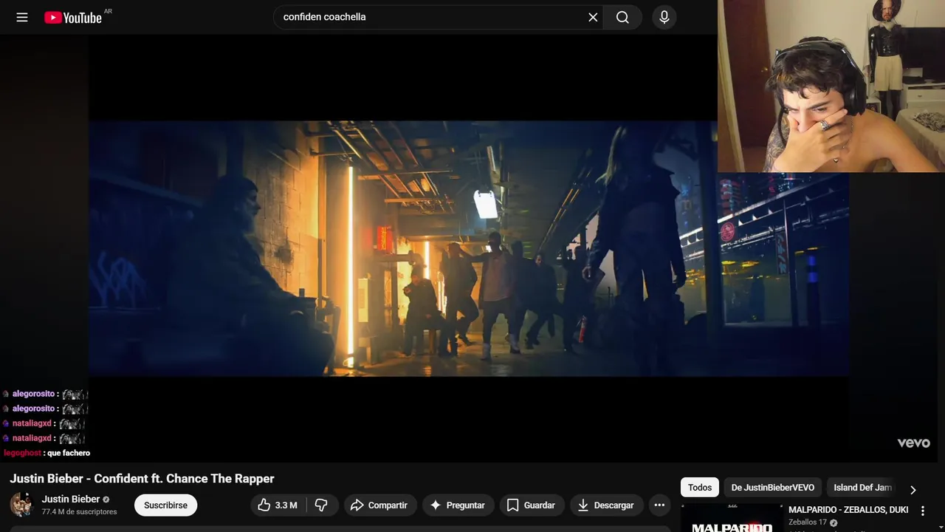Clear the search text with the X
This screenshot has height=532, width=945.
coord(593,17)
